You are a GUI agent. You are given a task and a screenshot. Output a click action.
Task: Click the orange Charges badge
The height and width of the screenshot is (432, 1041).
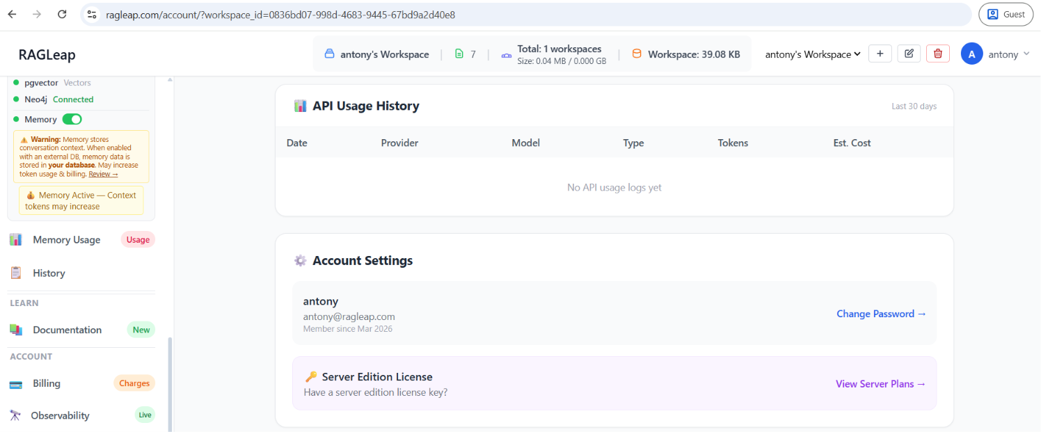[x=134, y=383]
